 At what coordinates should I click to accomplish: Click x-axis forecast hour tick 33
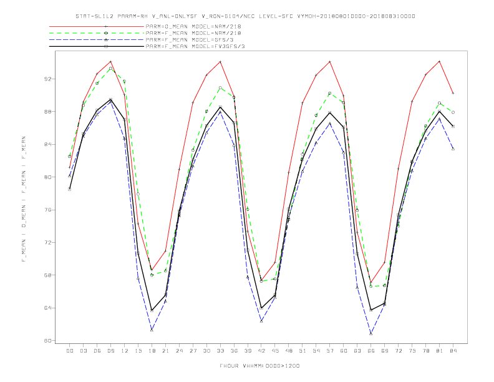click(x=221, y=351)
